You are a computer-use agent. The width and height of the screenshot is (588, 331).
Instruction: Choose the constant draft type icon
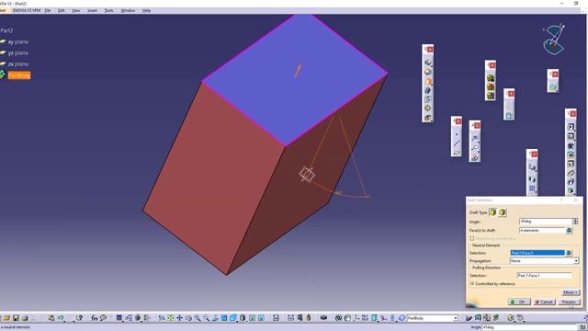tap(492, 212)
